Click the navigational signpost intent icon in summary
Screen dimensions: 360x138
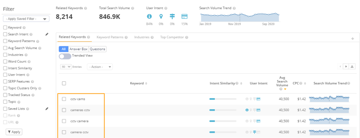click(172, 16)
